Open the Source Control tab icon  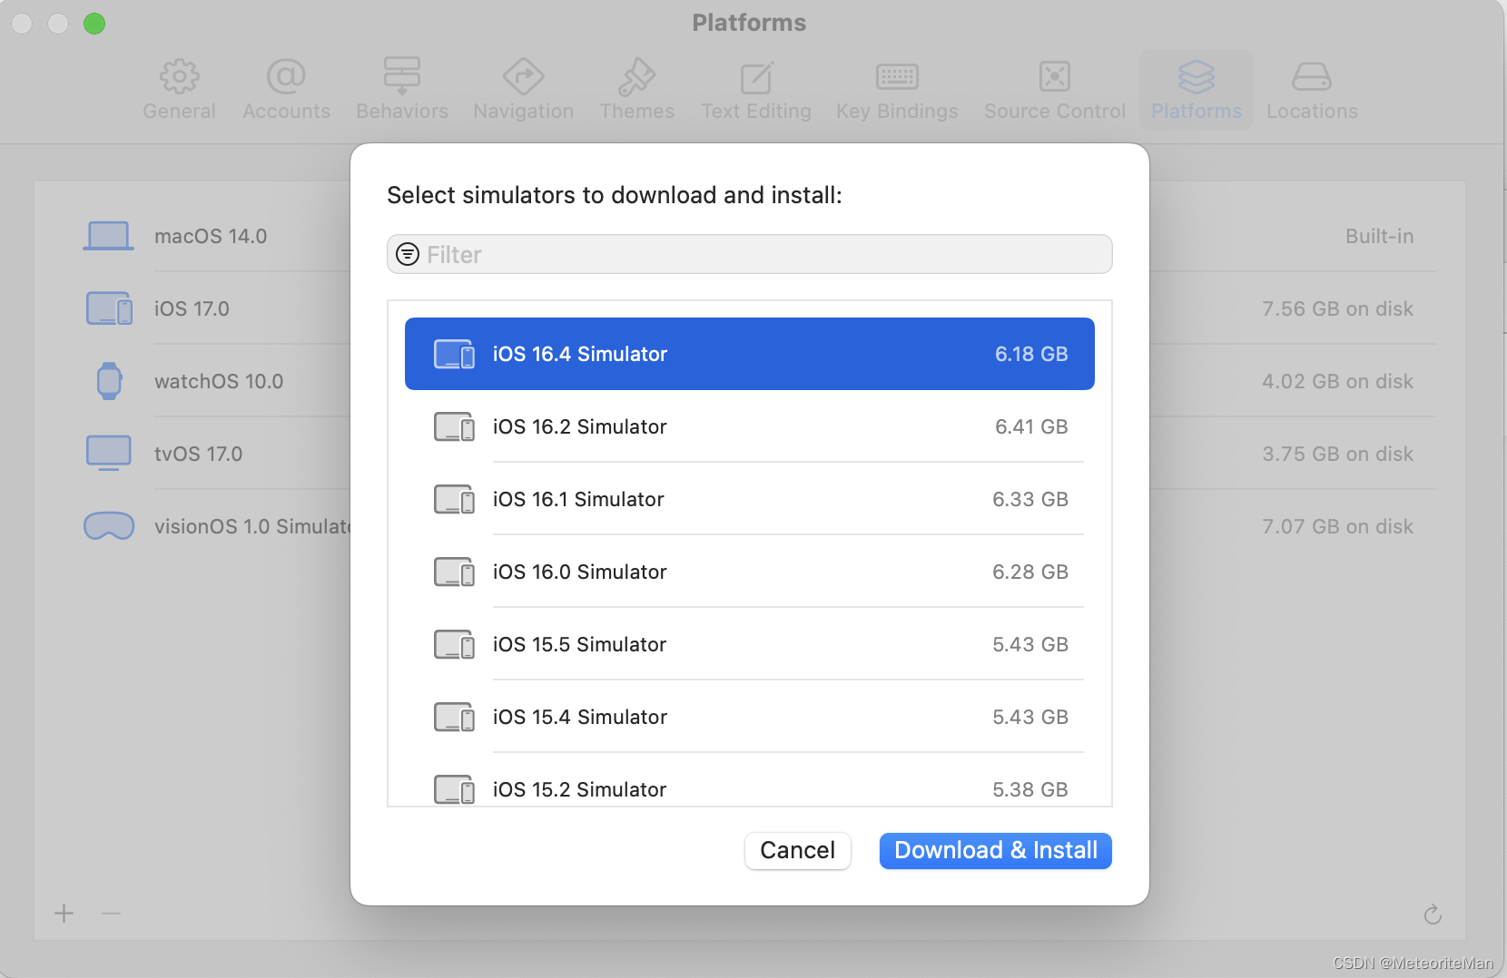tap(1054, 77)
